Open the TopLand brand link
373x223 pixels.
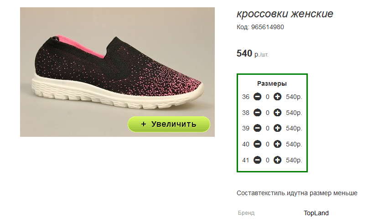[316, 213]
